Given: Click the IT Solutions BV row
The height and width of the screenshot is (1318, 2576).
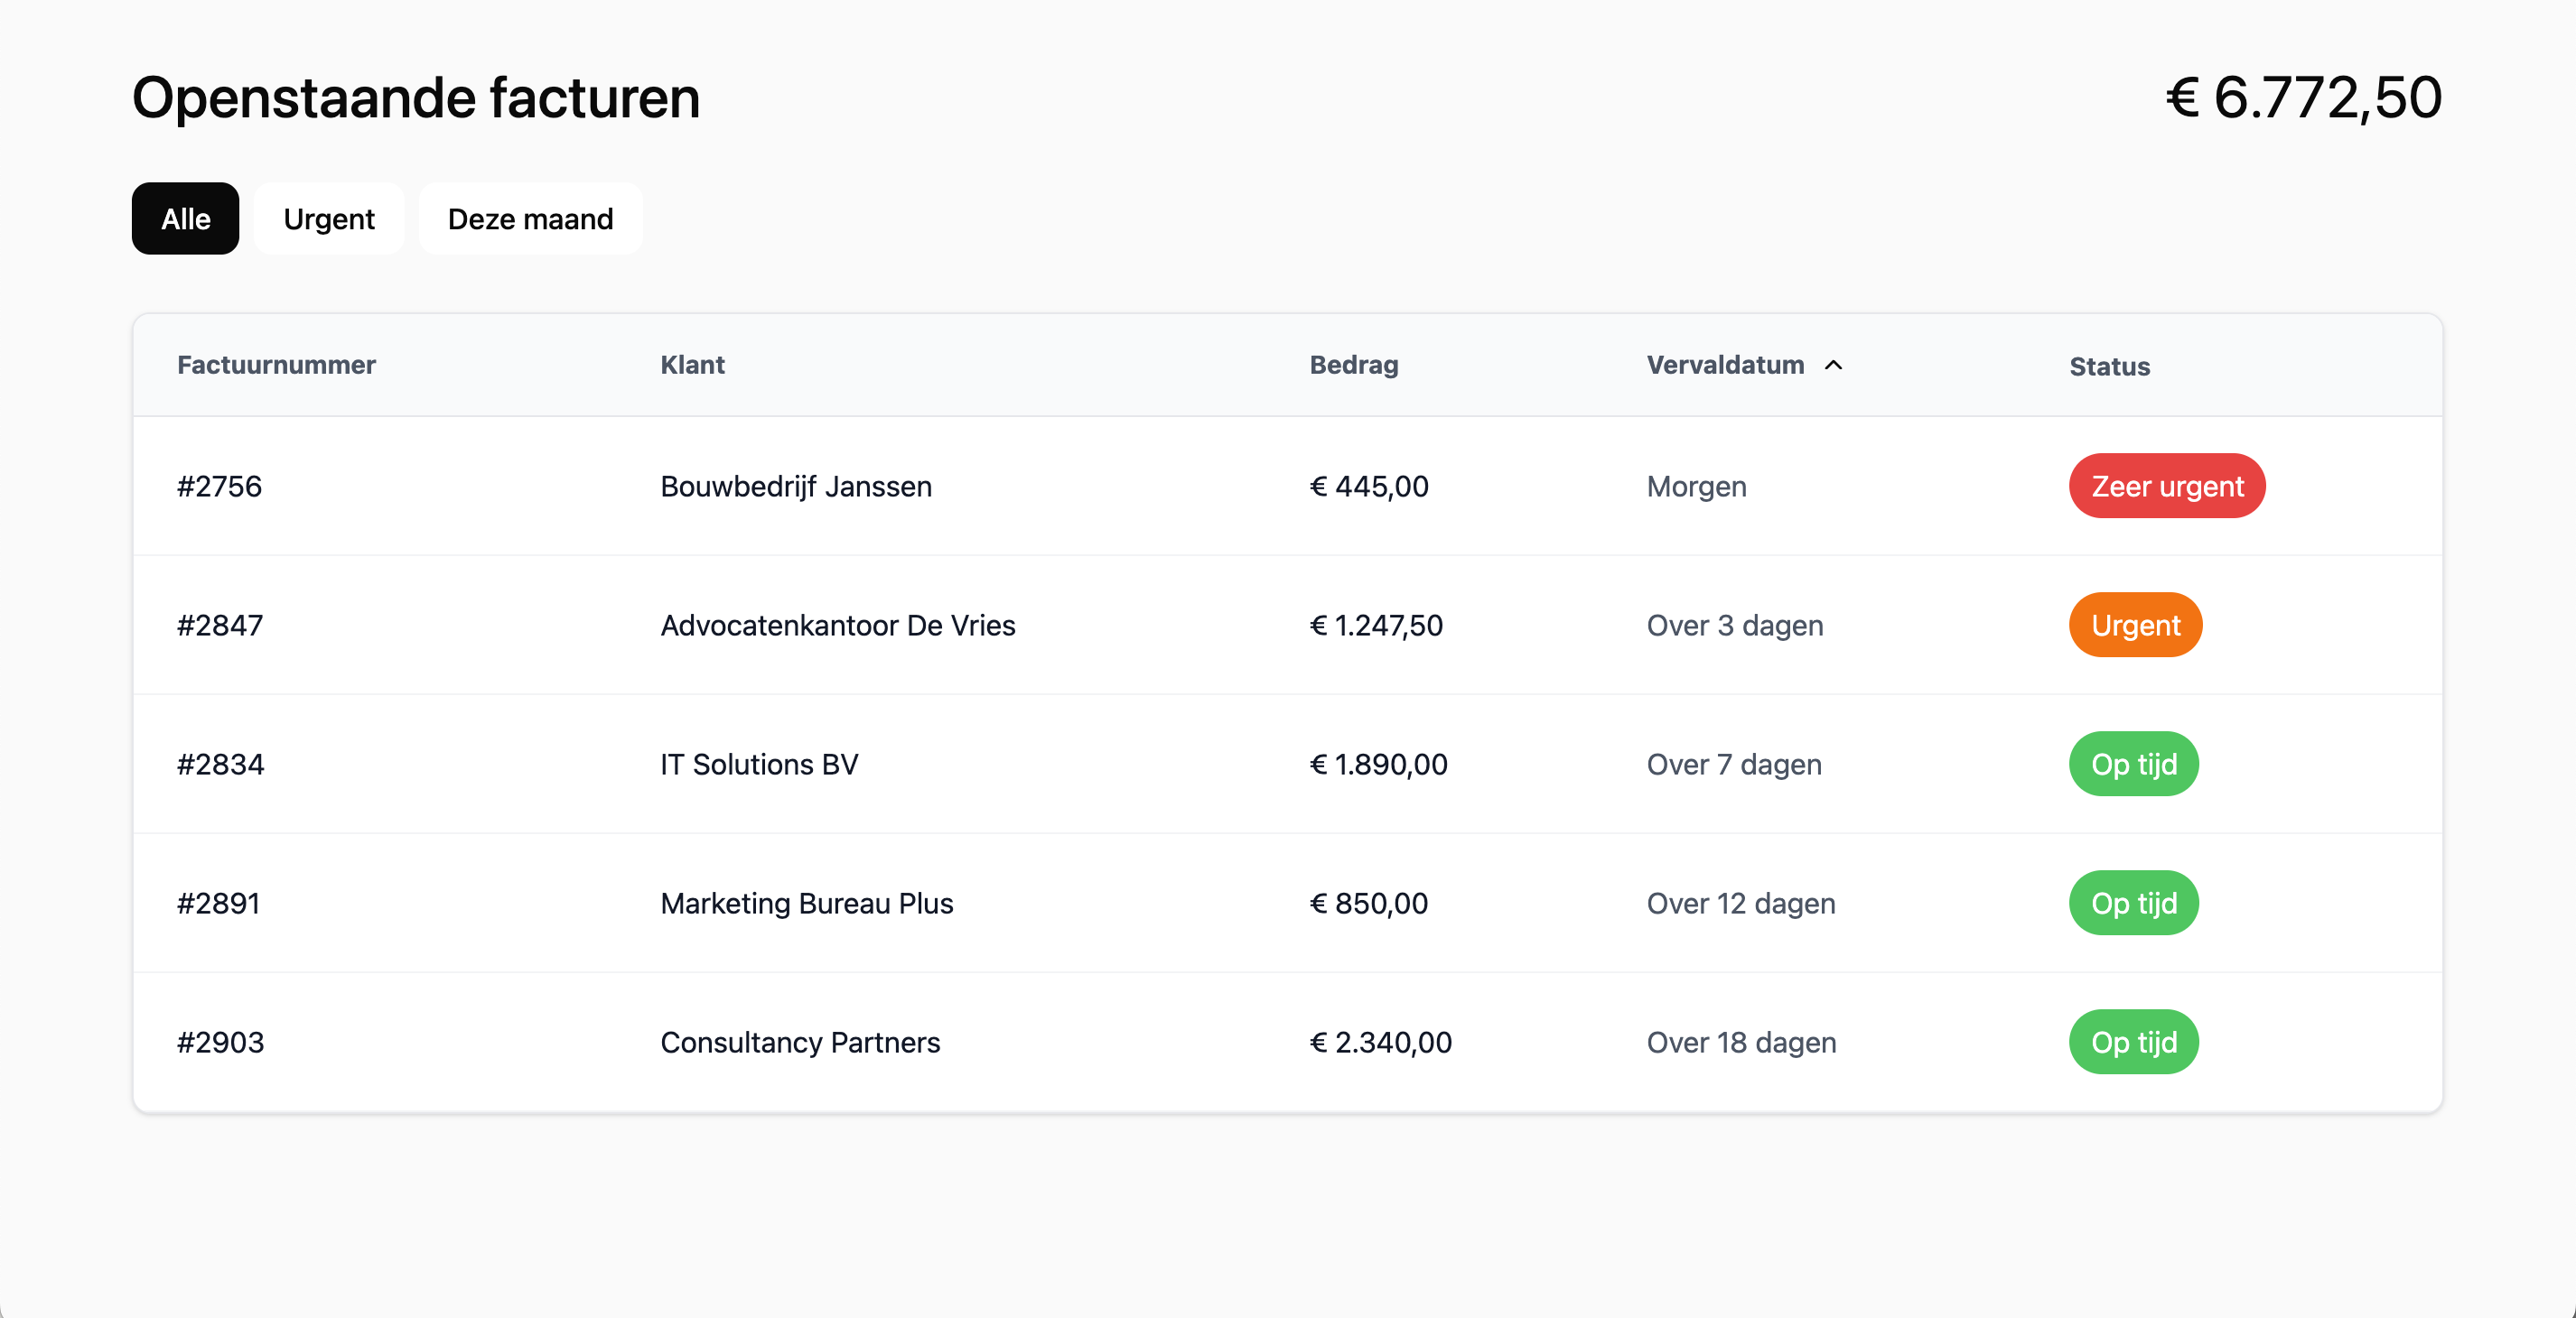Looking at the screenshot, I should point(759,765).
